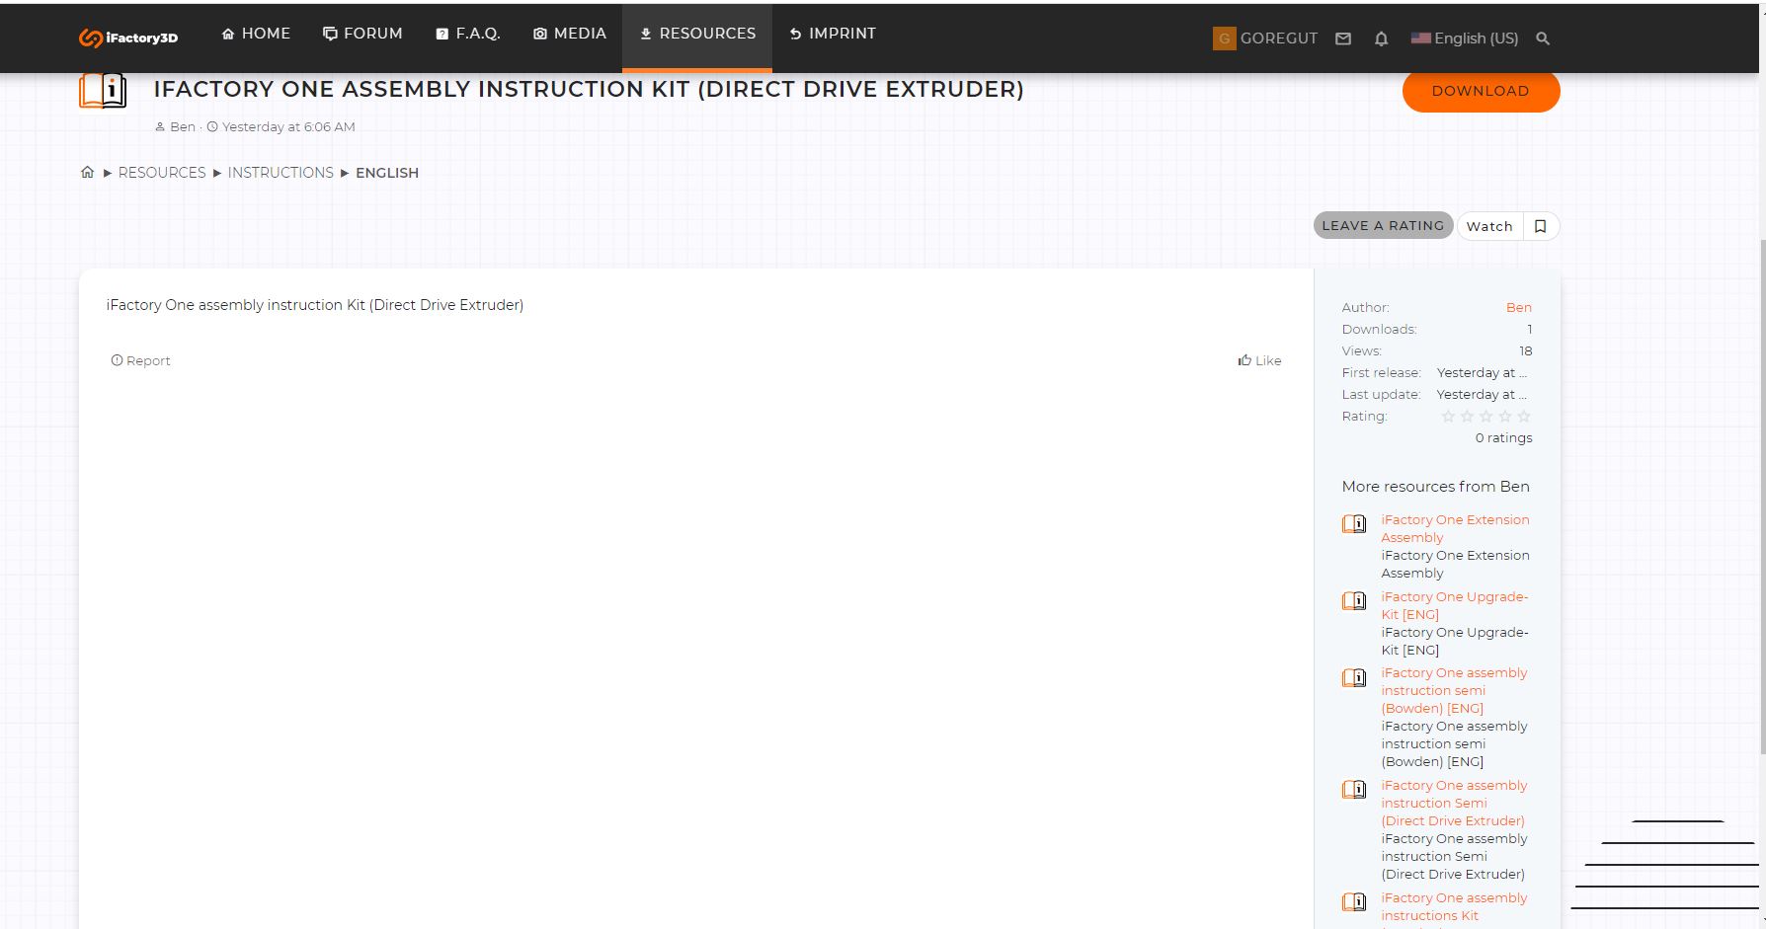Viewport: 1766px width, 929px height.
Task: Open author Ben link under the title
Action: 183,126
